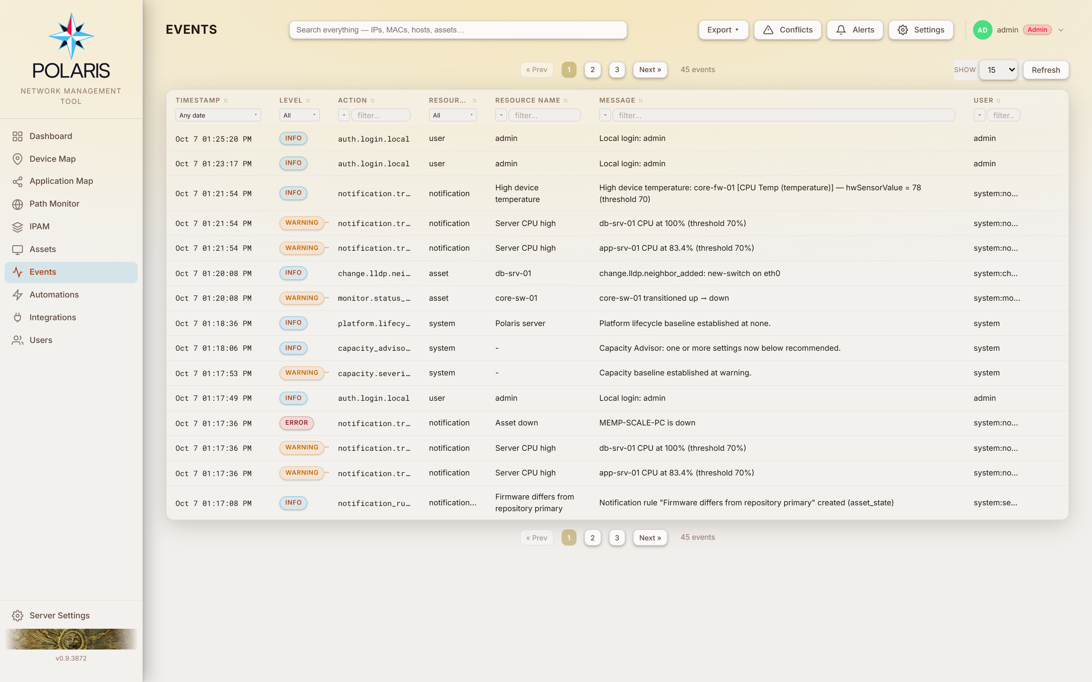Open the IPAM section
This screenshot has width=1092, height=682.
pyautogui.click(x=71, y=226)
